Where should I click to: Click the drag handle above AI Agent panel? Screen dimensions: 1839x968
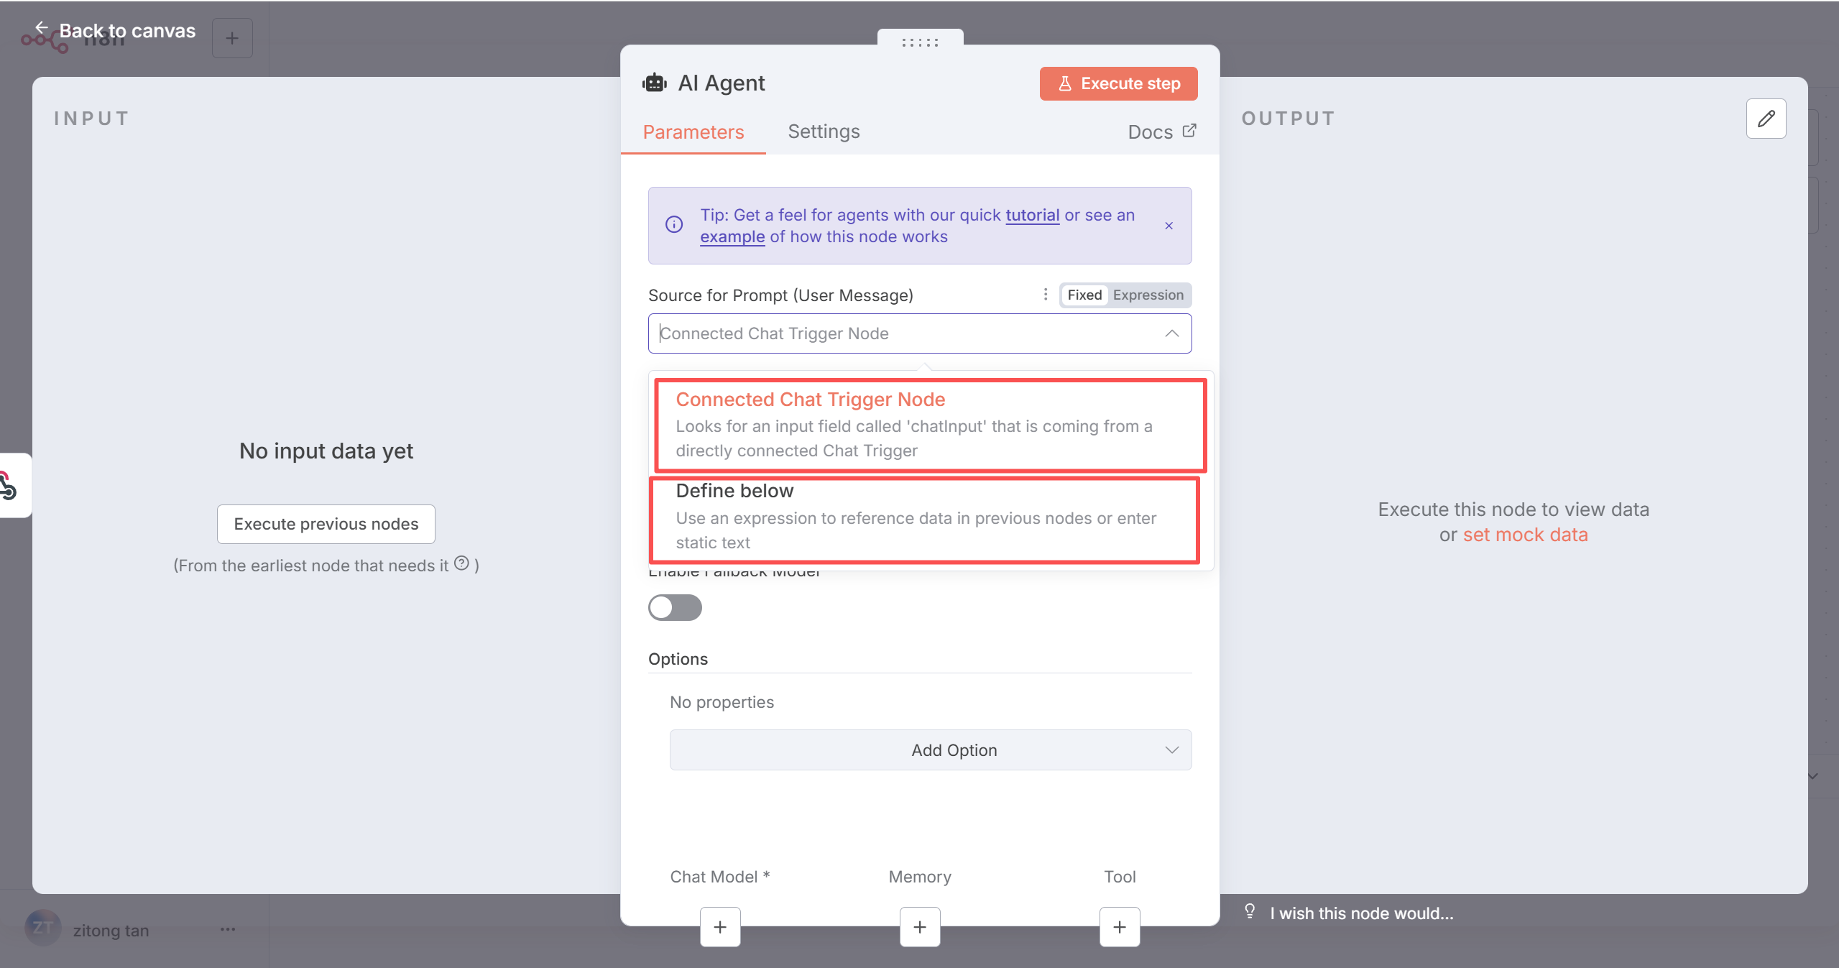tap(920, 42)
